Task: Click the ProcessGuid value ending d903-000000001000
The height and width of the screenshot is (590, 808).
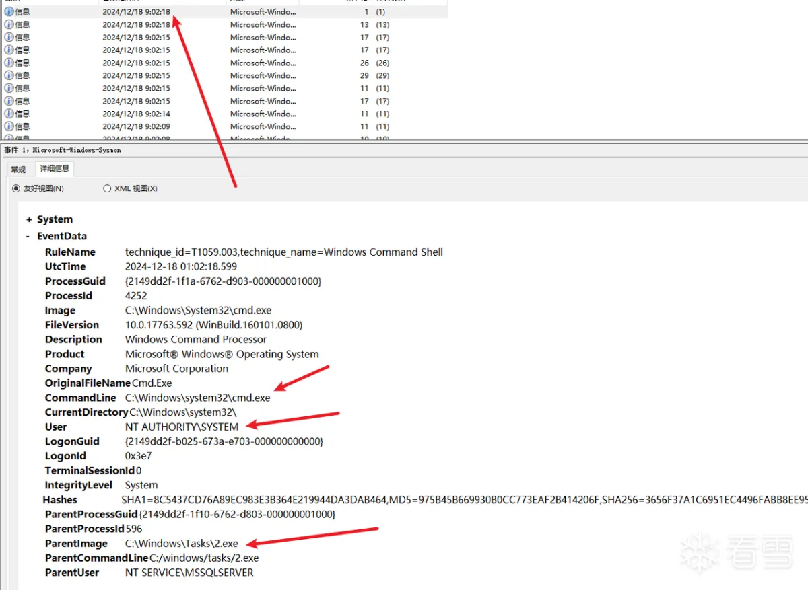Action: click(x=224, y=281)
